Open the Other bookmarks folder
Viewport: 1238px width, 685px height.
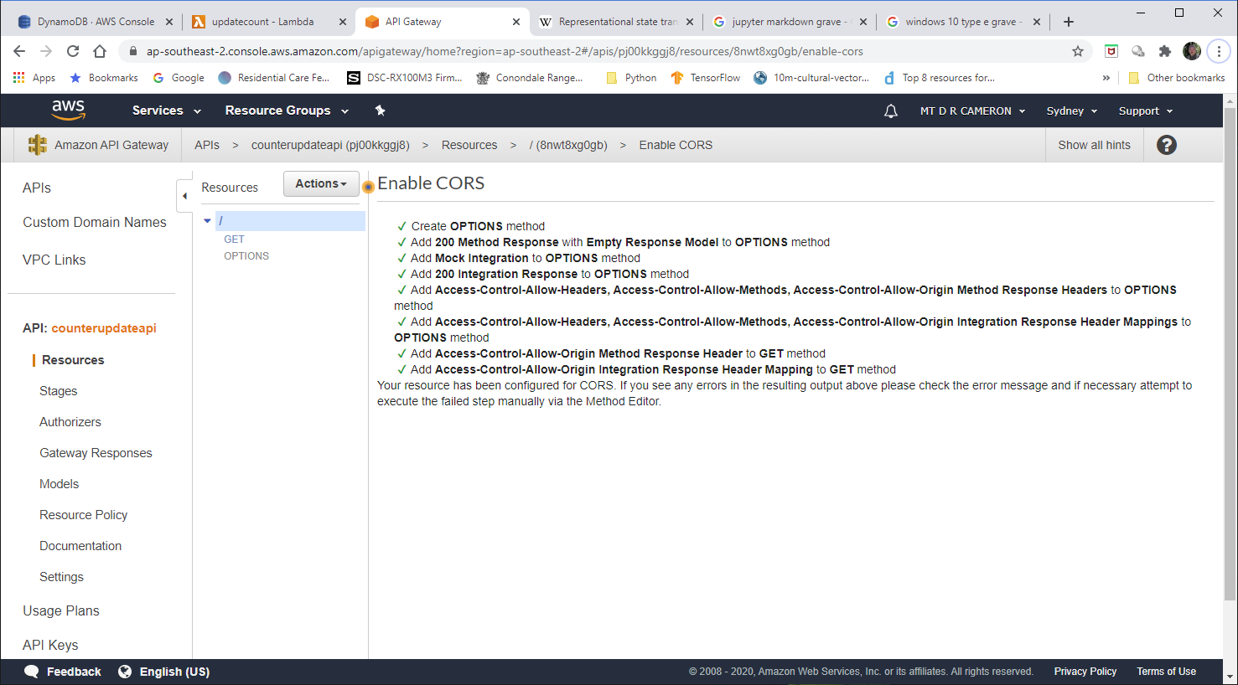coord(1177,78)
